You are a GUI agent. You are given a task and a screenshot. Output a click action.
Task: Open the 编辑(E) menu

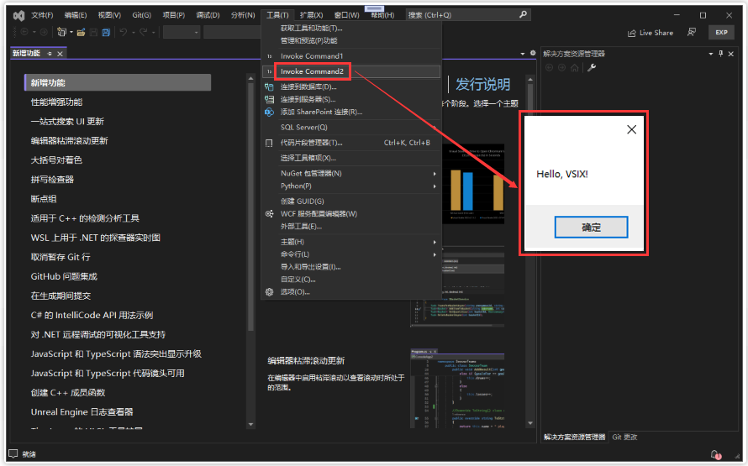pos(76,15)
